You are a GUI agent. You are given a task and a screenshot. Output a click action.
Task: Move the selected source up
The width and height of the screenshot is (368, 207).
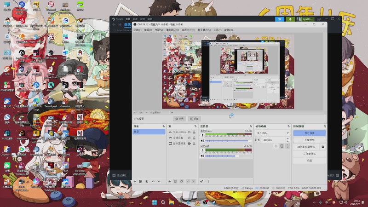tap(188, 181)
